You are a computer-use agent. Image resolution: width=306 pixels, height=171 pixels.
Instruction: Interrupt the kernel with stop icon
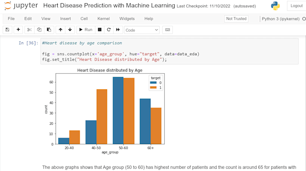[99, 30]
